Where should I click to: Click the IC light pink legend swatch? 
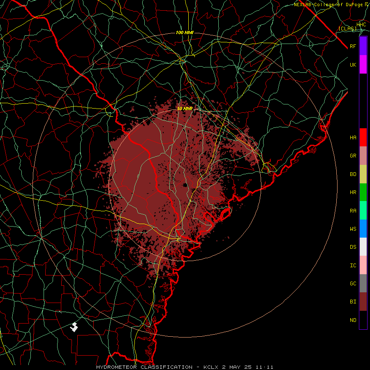[x=363, y=265]
